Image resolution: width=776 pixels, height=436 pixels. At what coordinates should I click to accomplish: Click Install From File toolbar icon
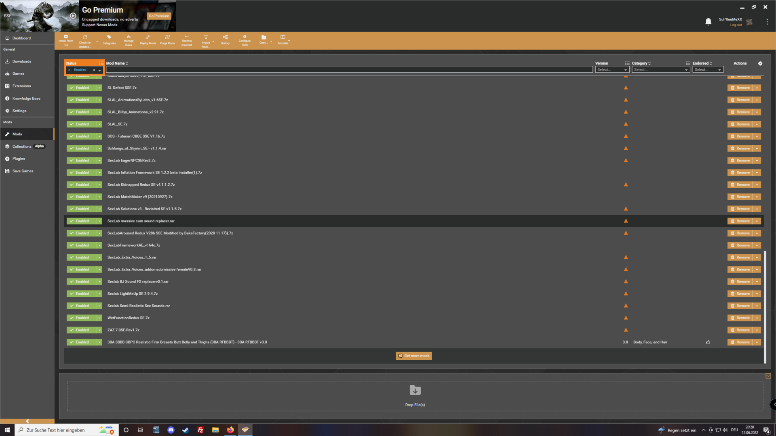click(65, 41)
